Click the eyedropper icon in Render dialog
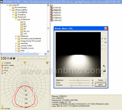This screenshot has height=110, width=122. (104, 66)
